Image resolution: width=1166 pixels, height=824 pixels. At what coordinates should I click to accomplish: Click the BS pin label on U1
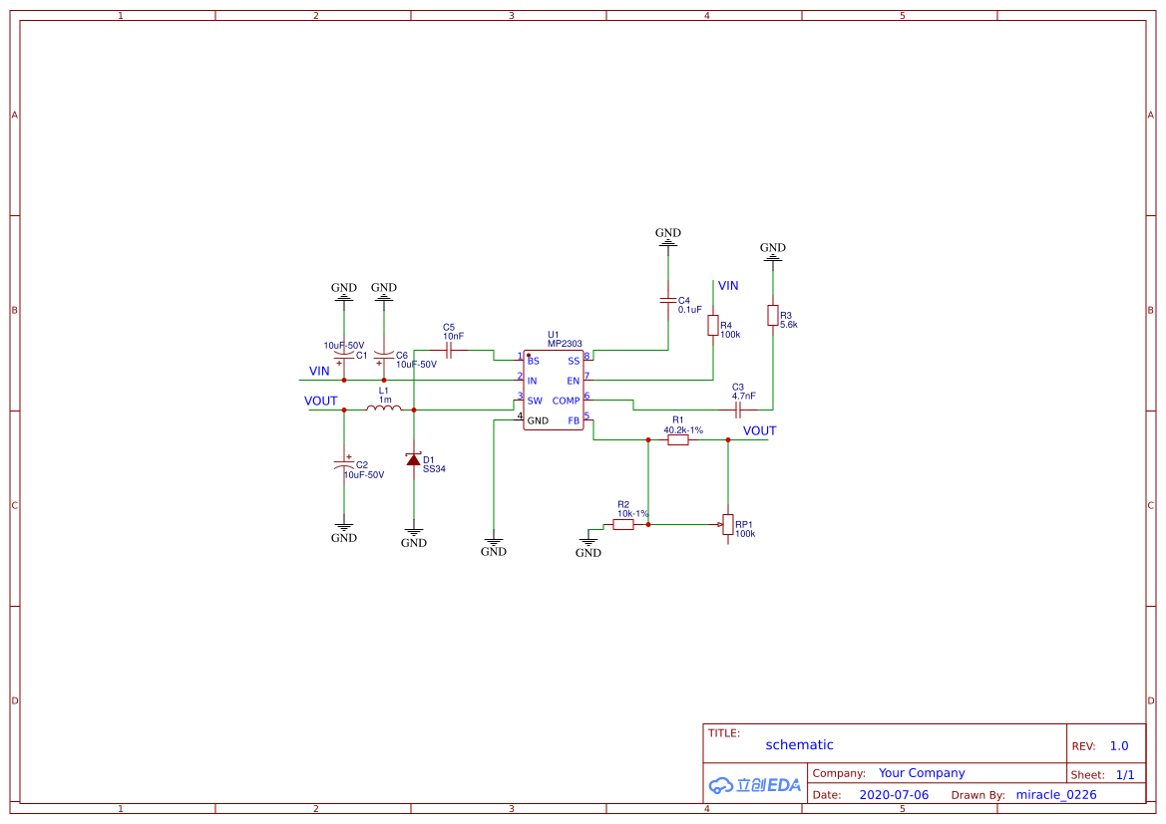click(x=534, y=361)
